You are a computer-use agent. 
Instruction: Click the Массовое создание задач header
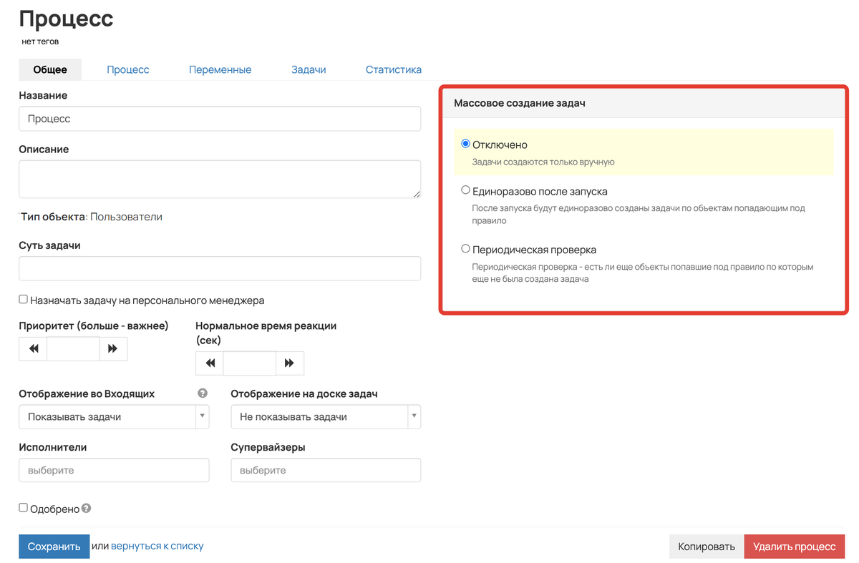pyautogui.click(x=644, y=103)
